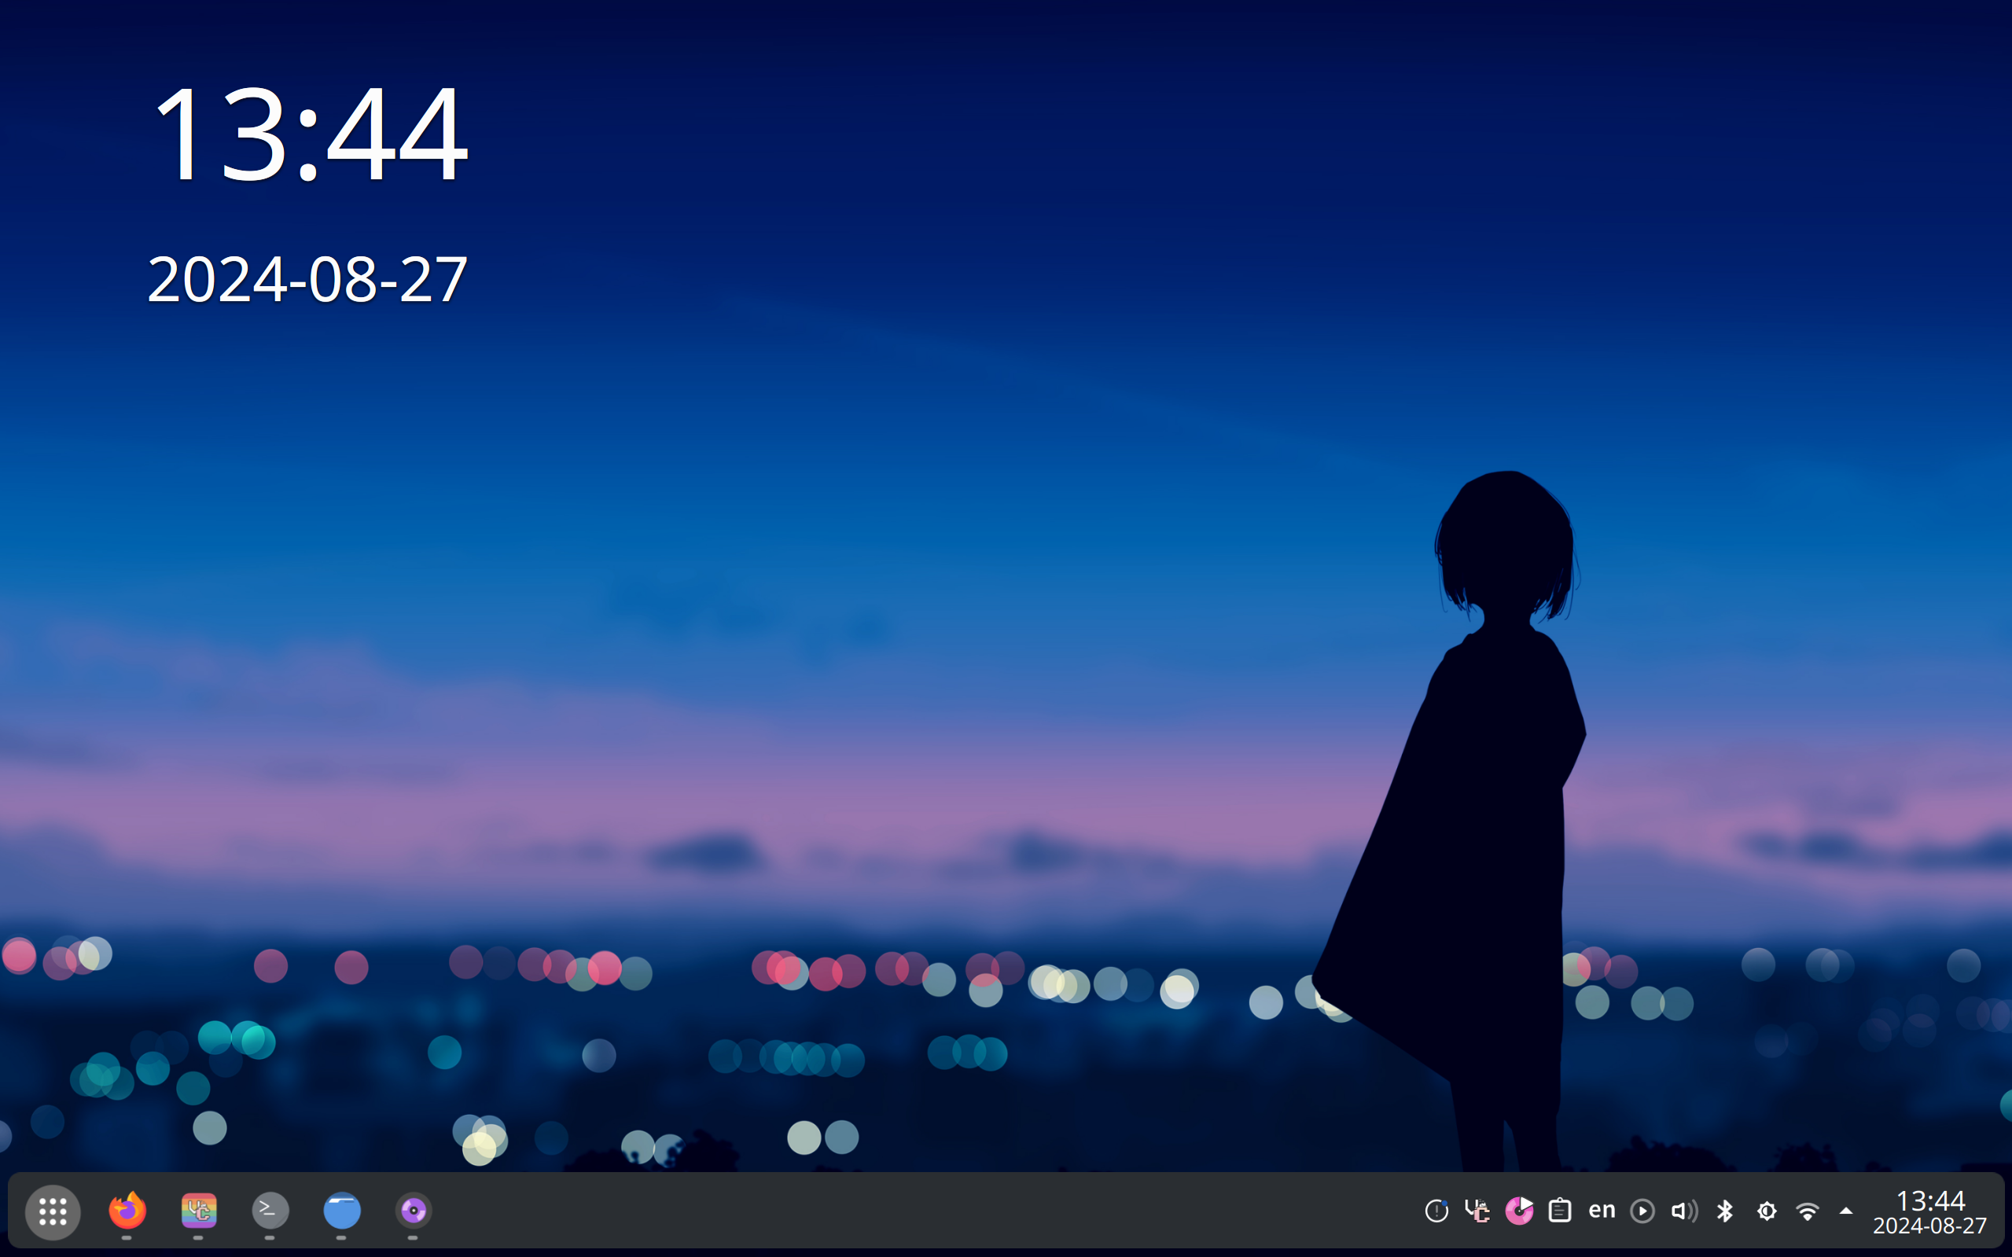Open the clipboard manager tray icon
The height and width of the screenshot is (1257, 2012).
pyautogui.click(x=1560, y=1211)
